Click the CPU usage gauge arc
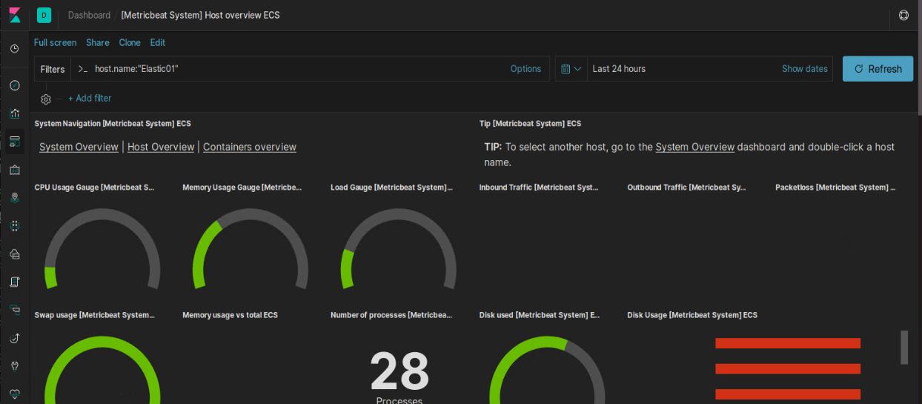 [102, 213]
